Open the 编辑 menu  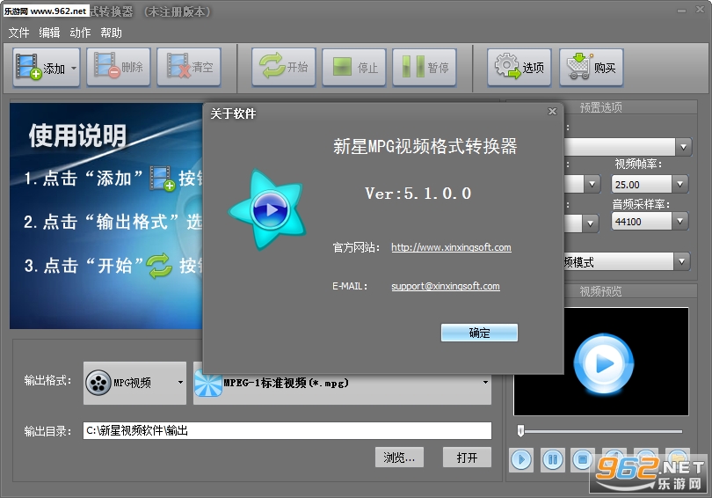49,33
